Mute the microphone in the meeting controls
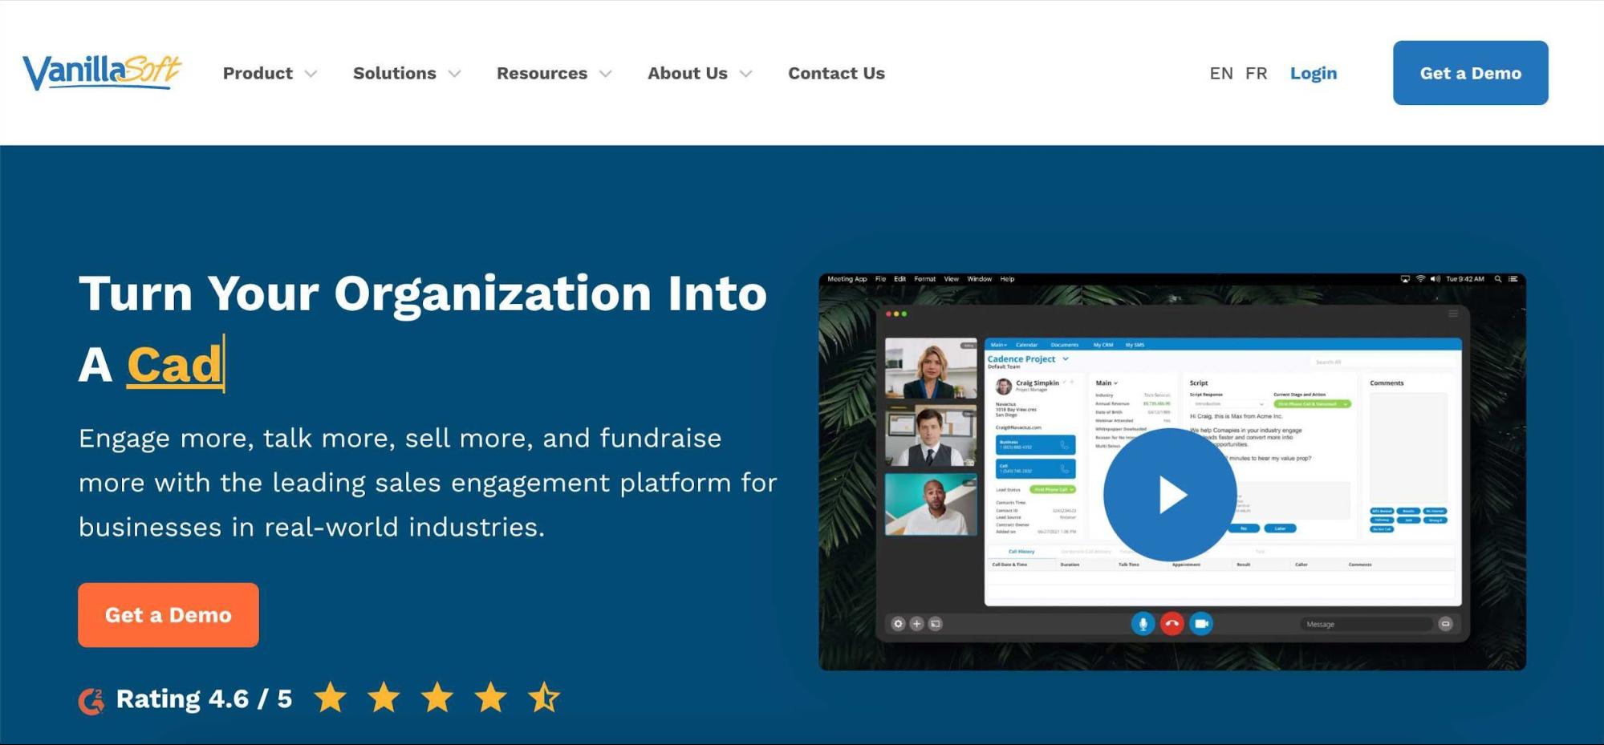The image size is (1604, 745). tap(1143, 624)
